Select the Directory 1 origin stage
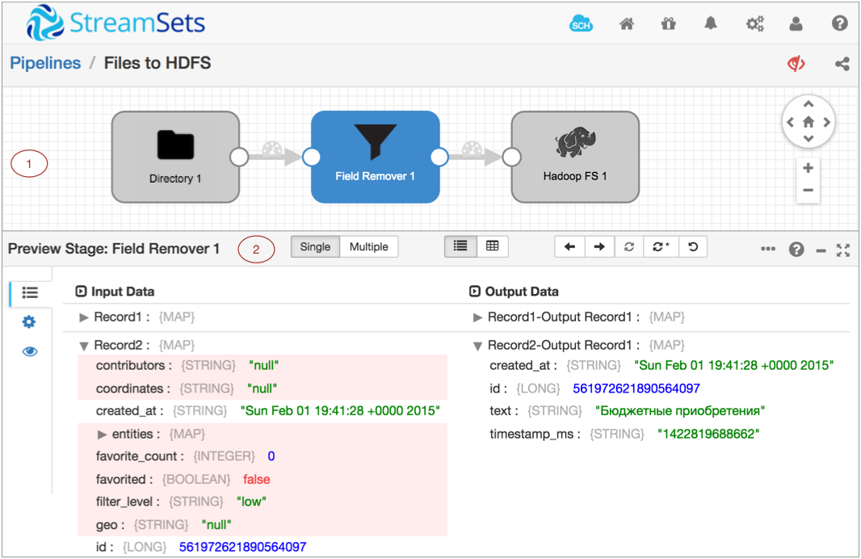The image size is (861, 559). [175, 157]
